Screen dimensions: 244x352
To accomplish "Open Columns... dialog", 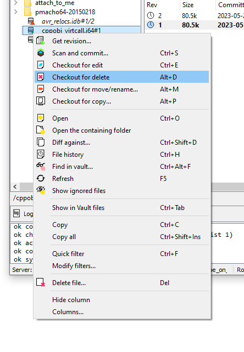I will click(122, 312).
